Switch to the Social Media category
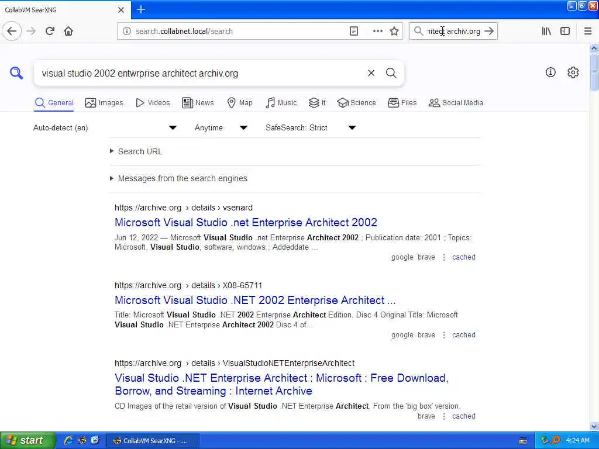599x449 pixels. [x=456, y=103]
